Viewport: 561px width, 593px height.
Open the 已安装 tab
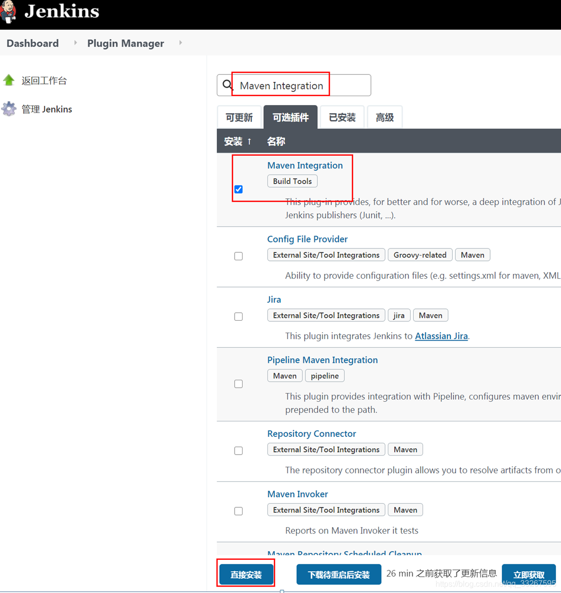pyautogui.click(x=342, y=117)
